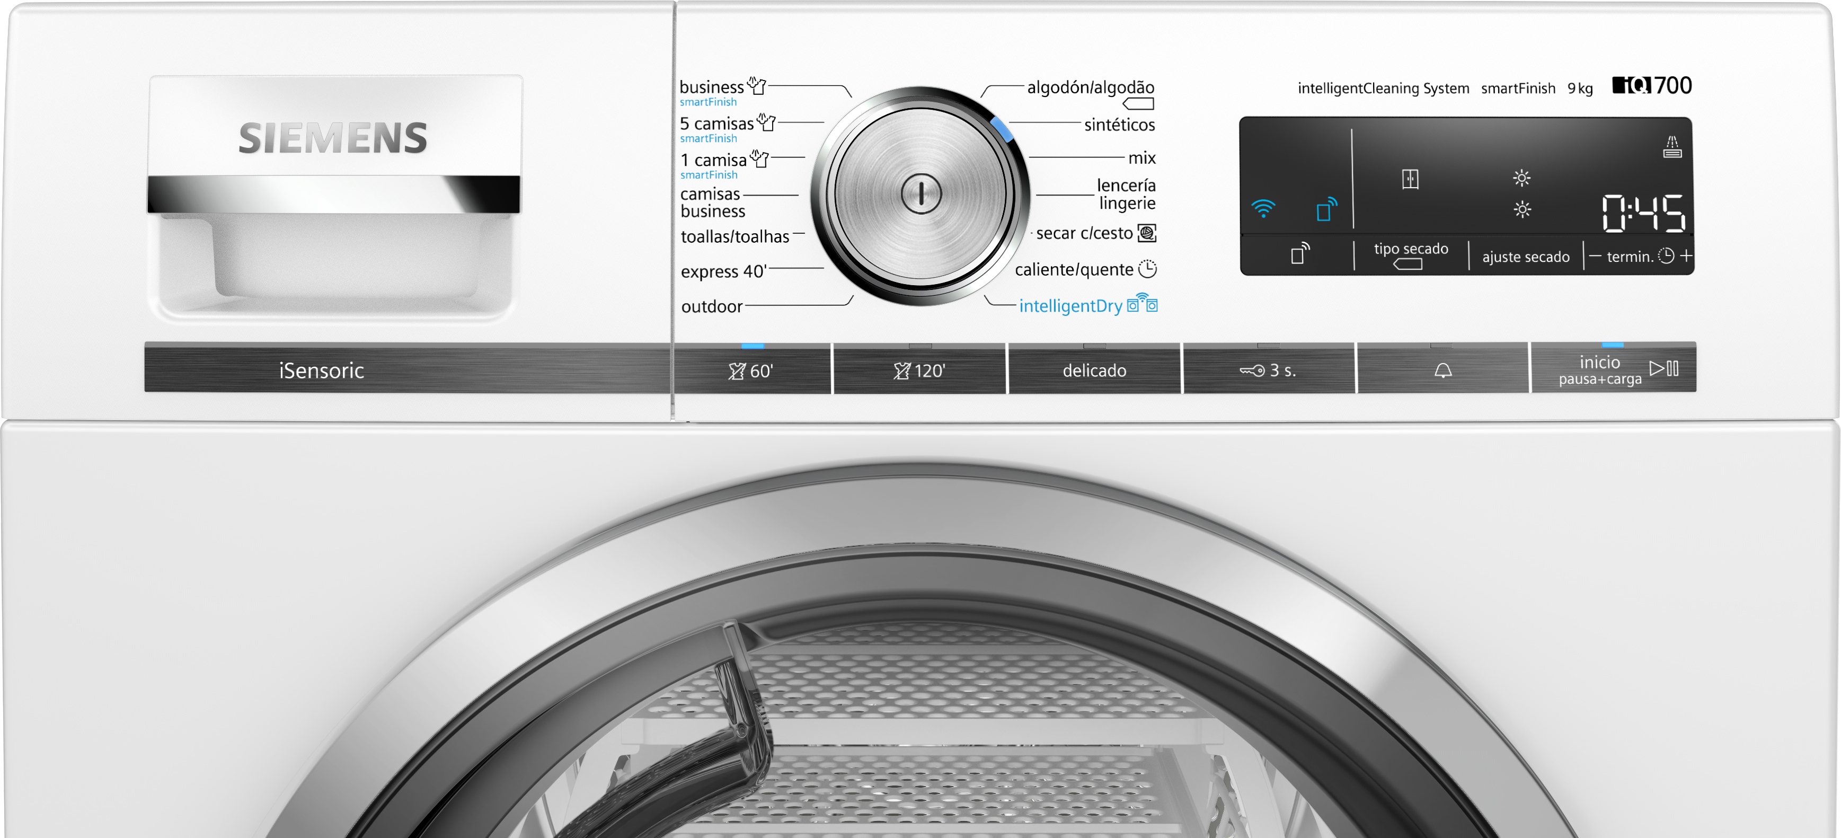Tap the blue remote phone icon on display
1841x838 pixels.
pyautogui.click(x=1326, y=209)
